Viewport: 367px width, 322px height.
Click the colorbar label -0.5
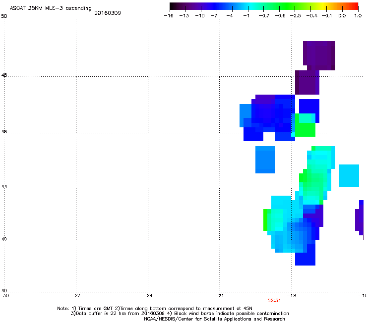click(296, 16)
